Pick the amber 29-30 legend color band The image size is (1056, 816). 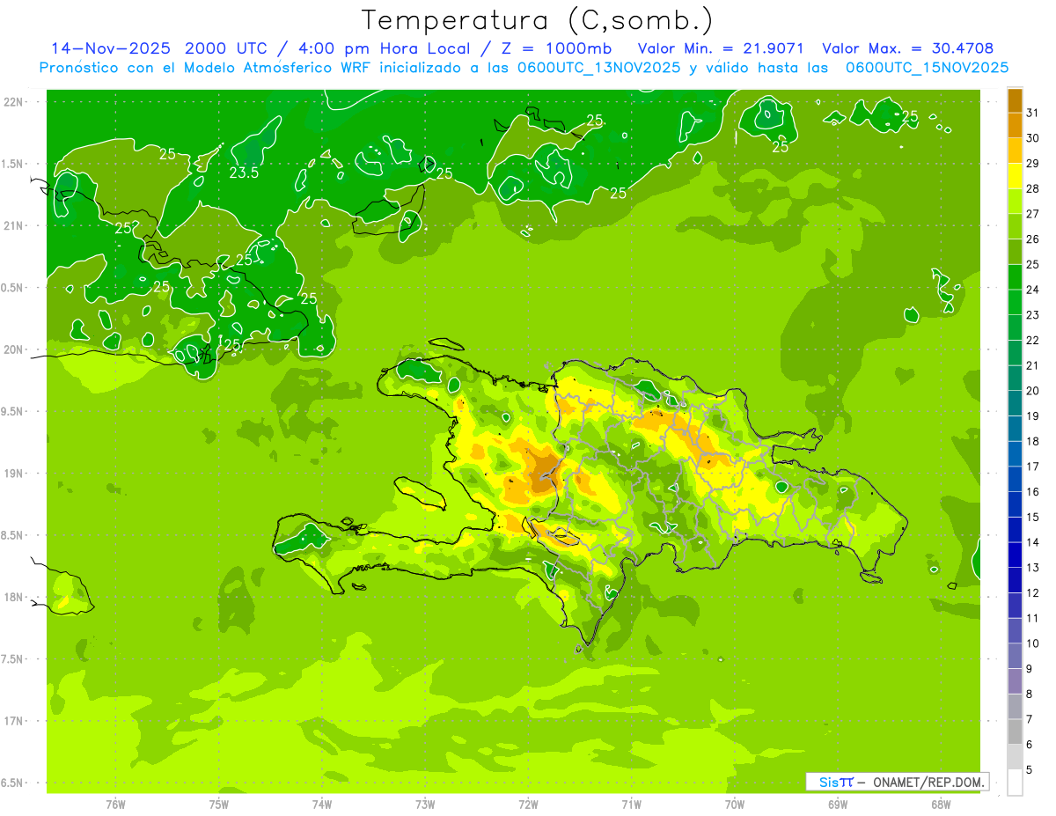1015,151
